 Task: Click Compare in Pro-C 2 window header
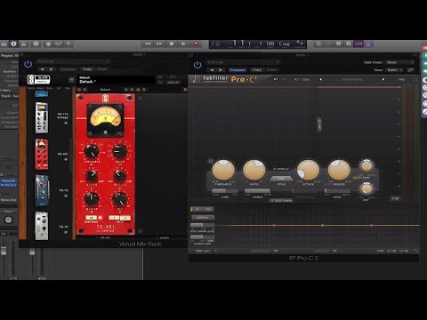238,70
